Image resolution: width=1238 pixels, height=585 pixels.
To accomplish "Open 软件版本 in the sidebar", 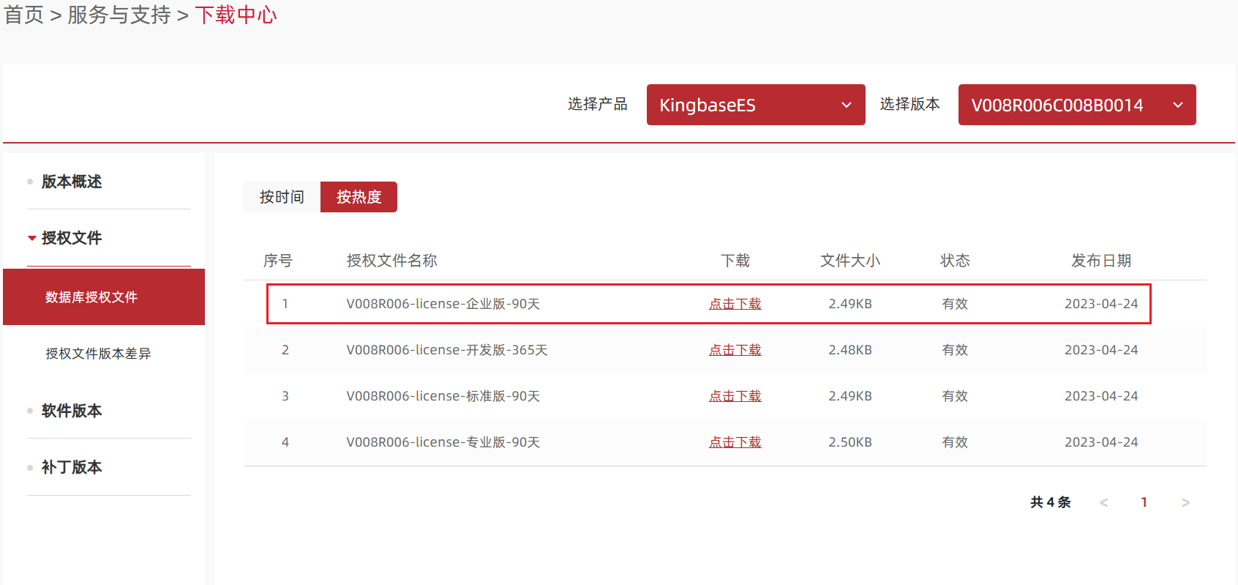I will (72, 411).
